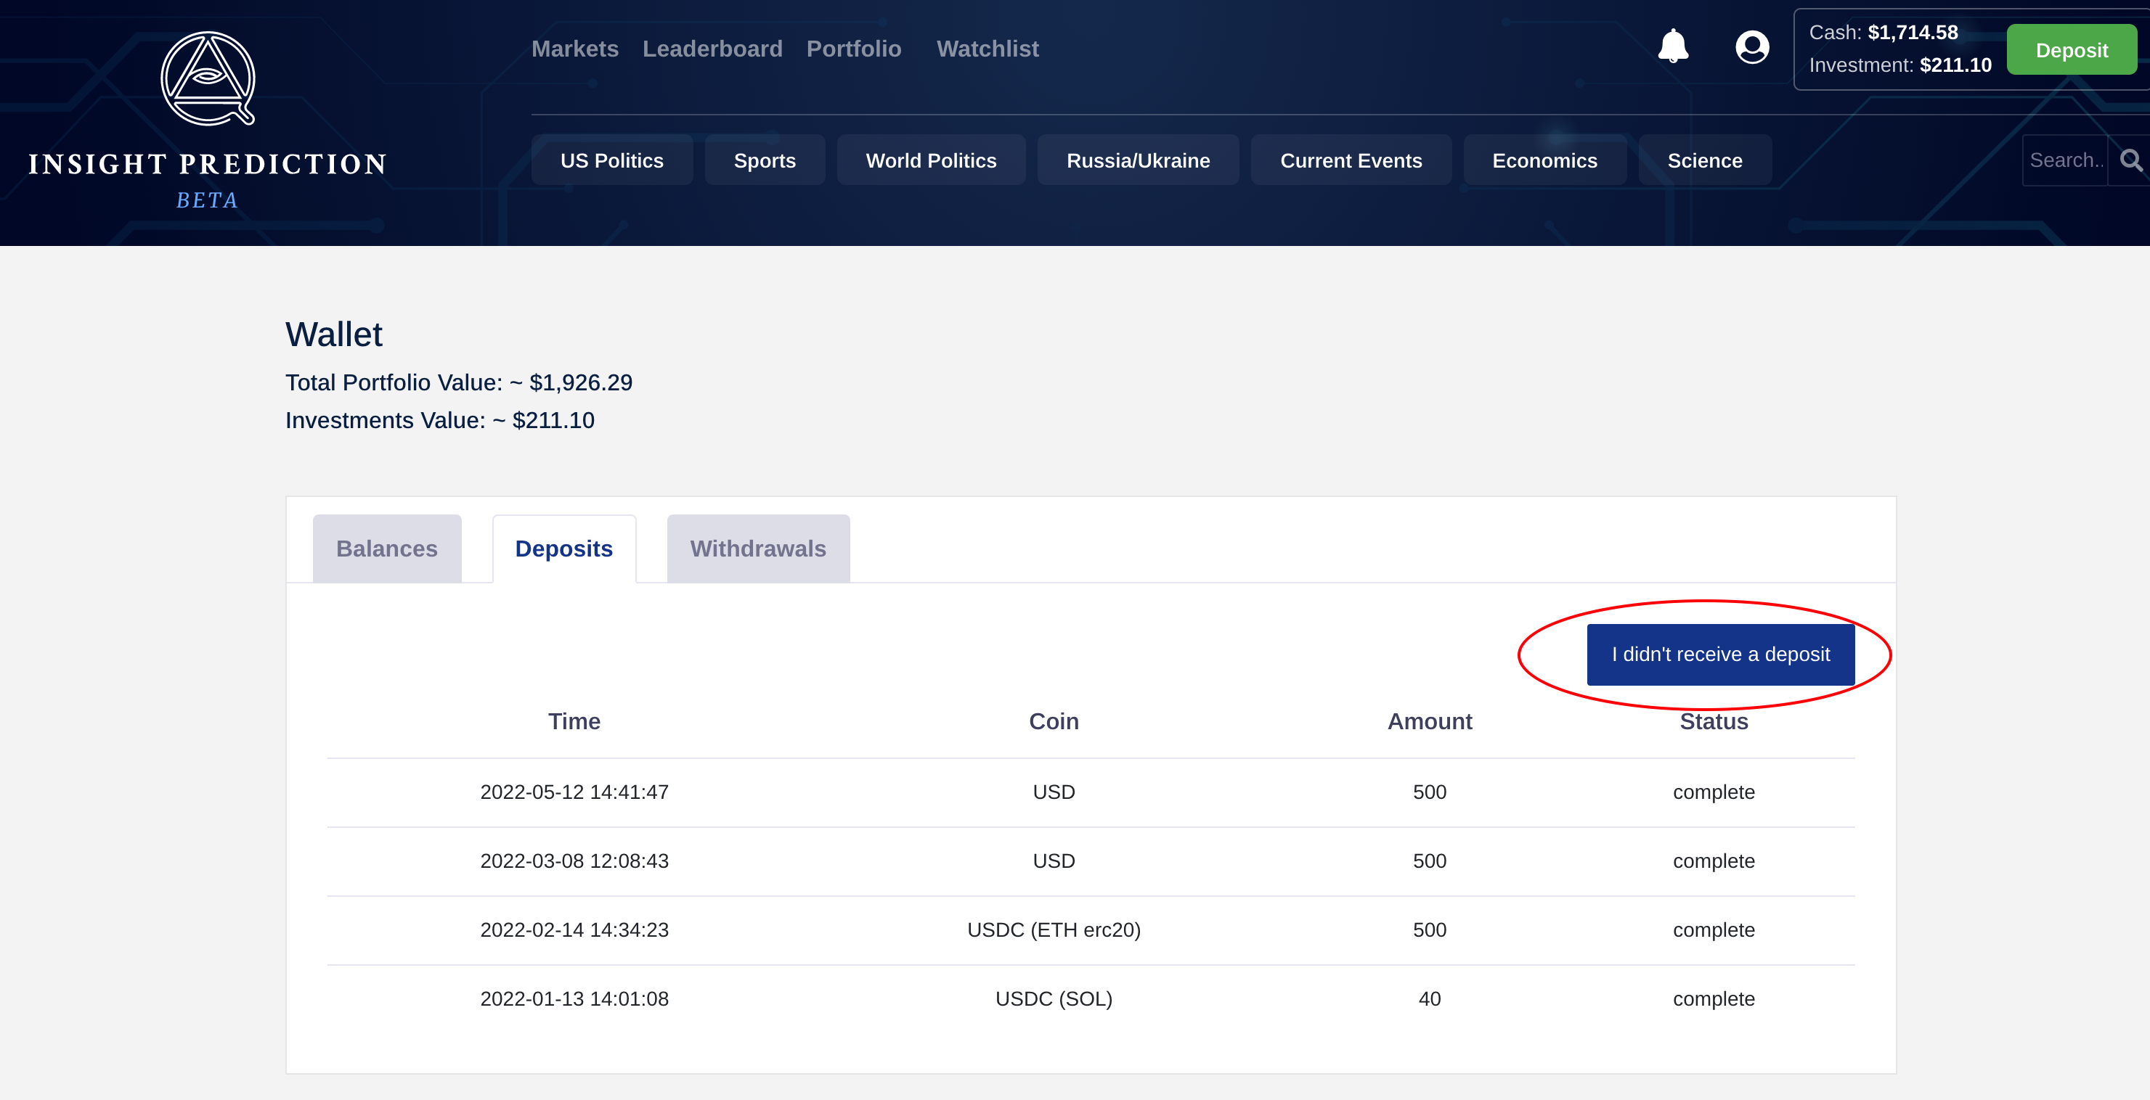
Task: Select the Russia/Ukraine category
Action: 1138,160
